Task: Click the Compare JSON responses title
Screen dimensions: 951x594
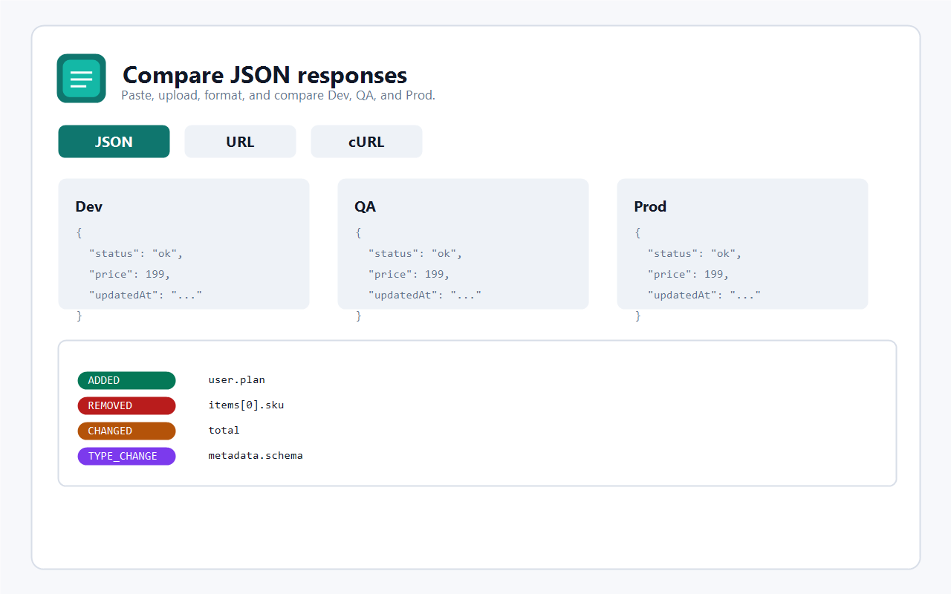Action: coord(264,75)
